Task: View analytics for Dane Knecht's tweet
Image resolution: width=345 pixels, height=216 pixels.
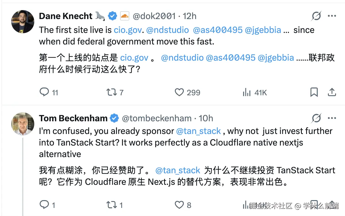Action: tap(247, 92)
